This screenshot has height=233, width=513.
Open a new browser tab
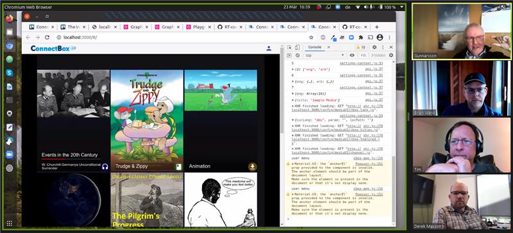(377, 27)
